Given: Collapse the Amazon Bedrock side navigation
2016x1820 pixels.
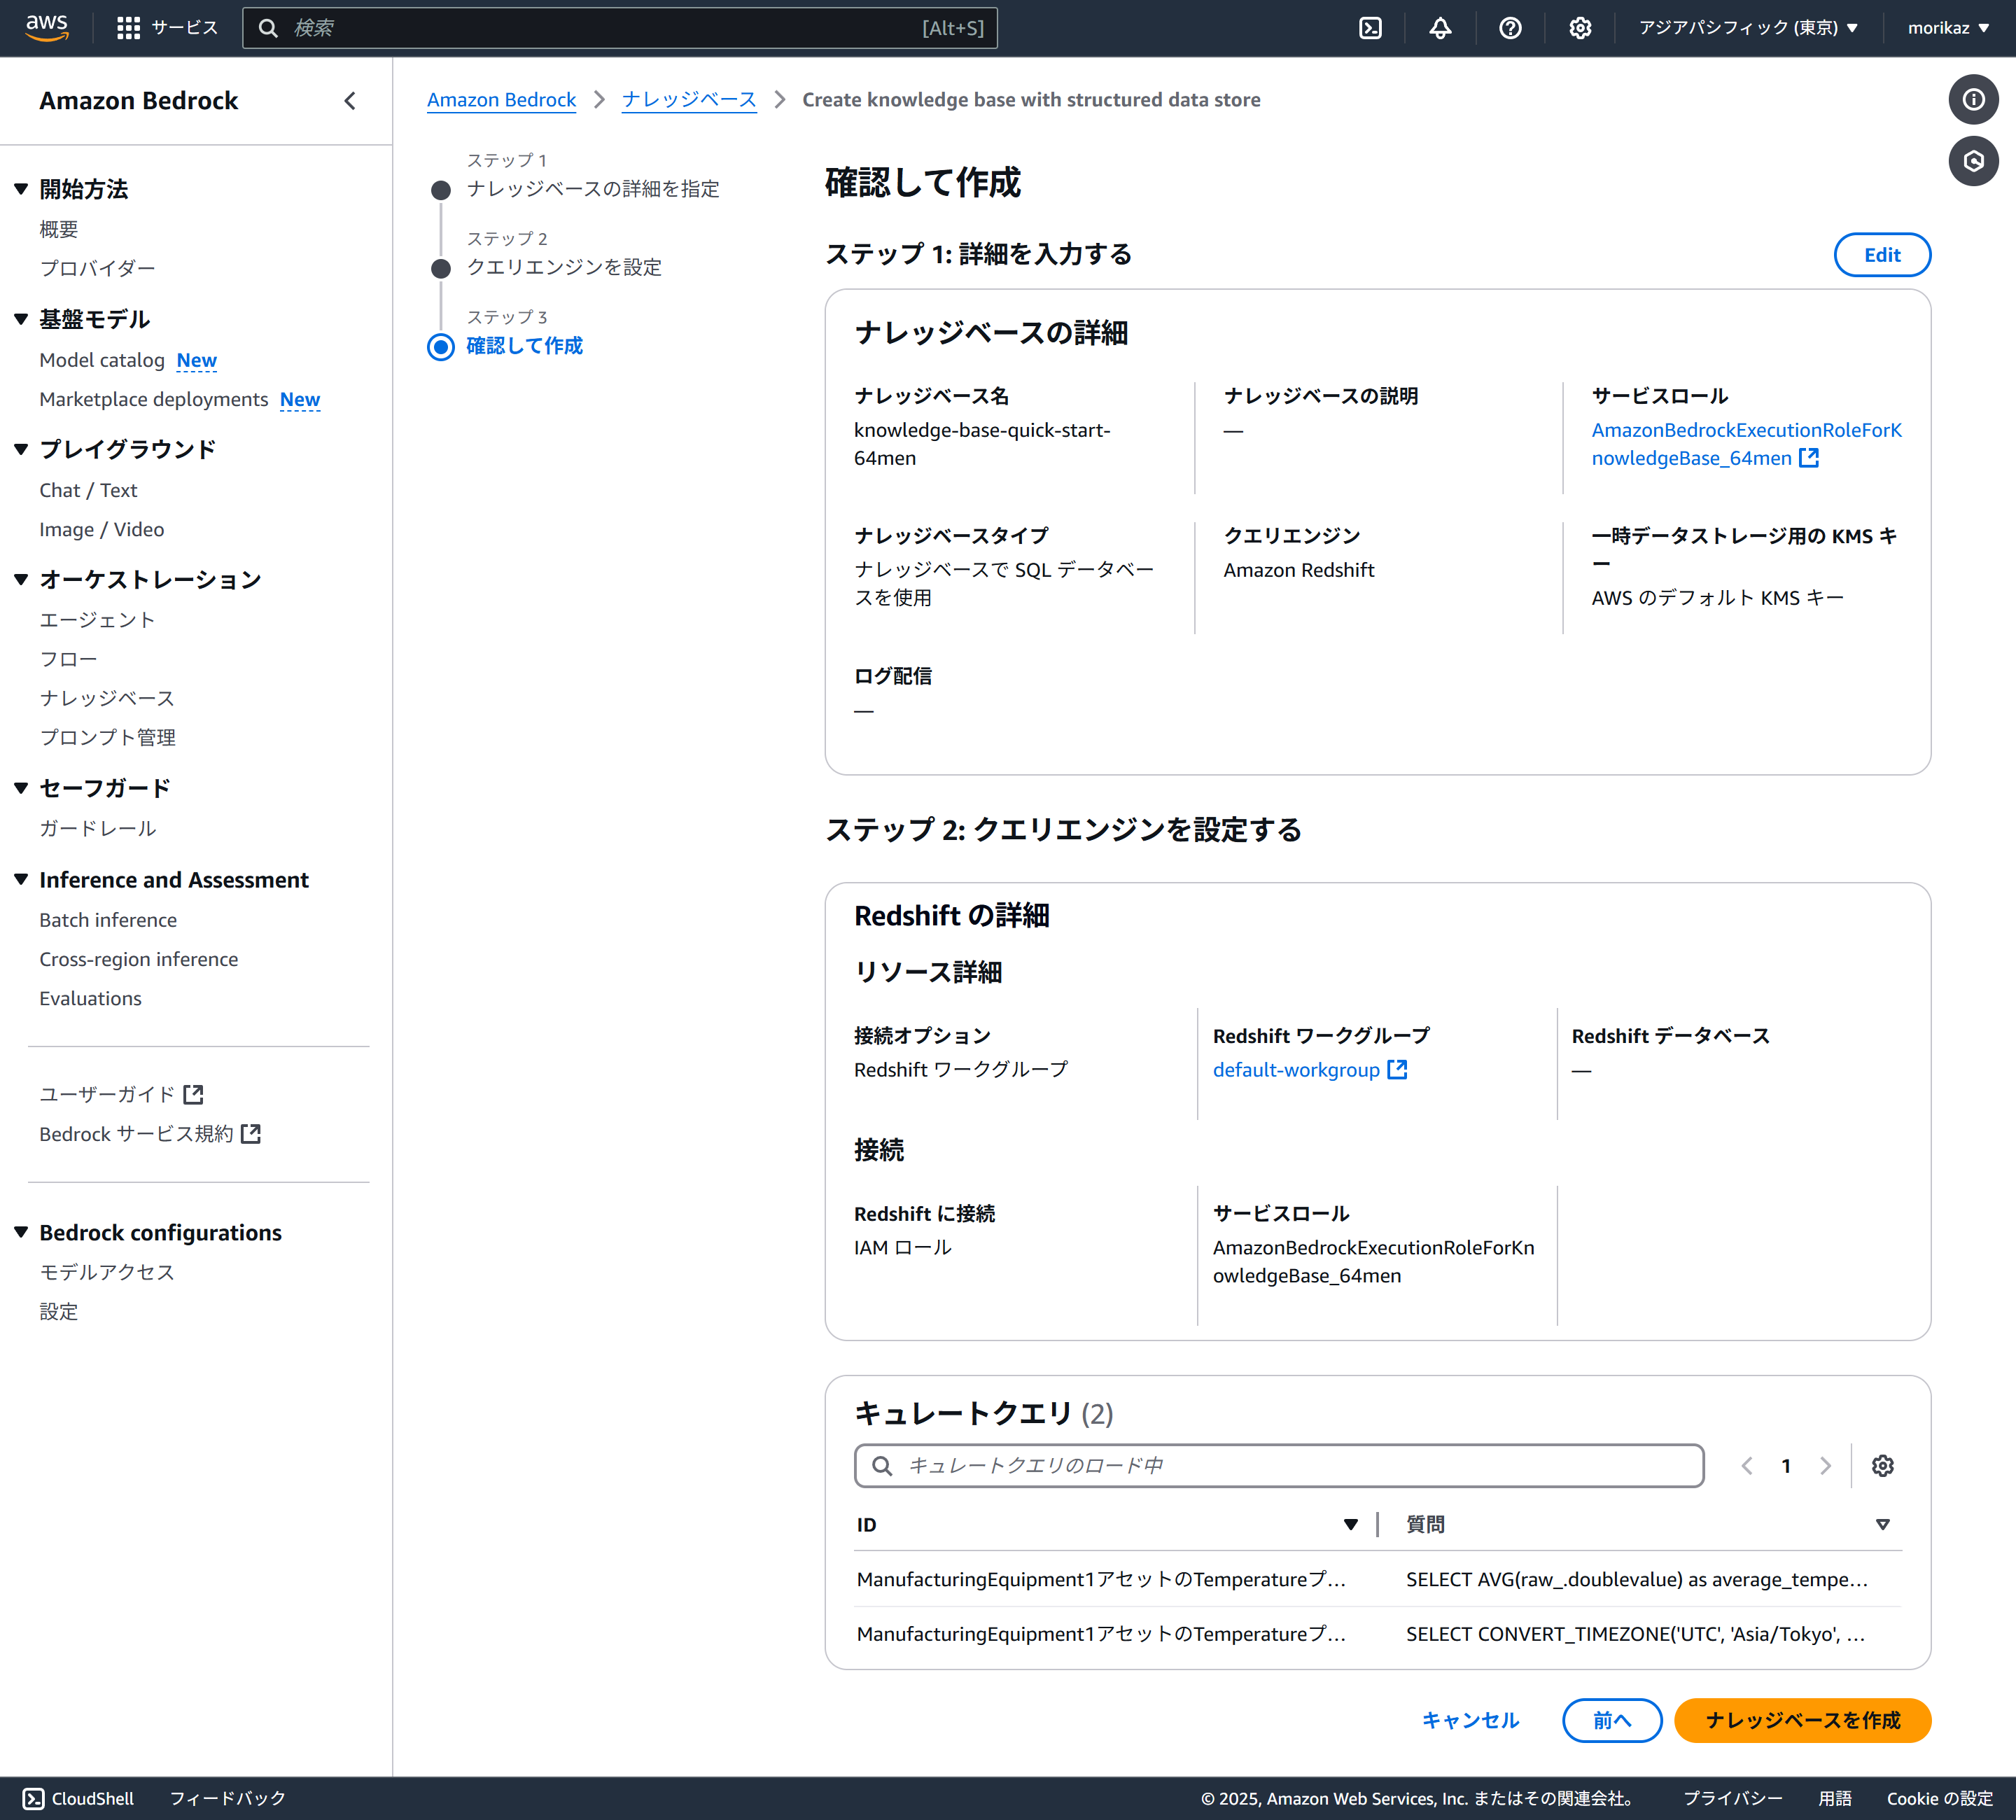Looking at the screenshot, I should coord(350,101).
